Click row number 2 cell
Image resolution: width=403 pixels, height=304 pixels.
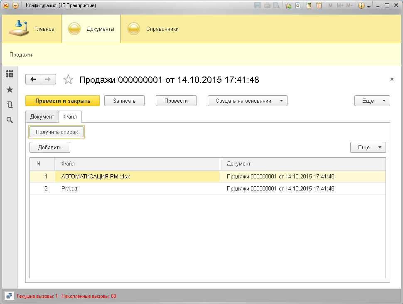[42, 188]
